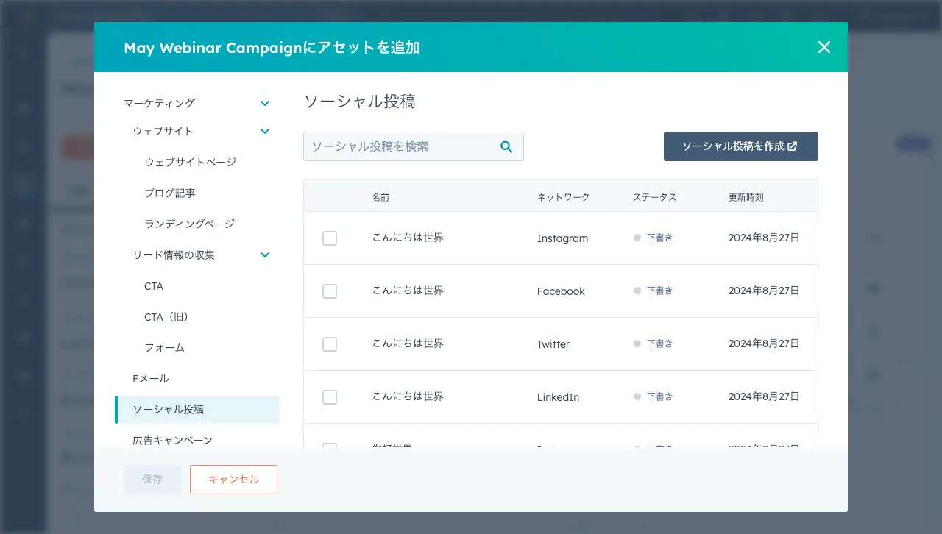Collapse the ウェブサイト section chevron

[x=265, y=131]
